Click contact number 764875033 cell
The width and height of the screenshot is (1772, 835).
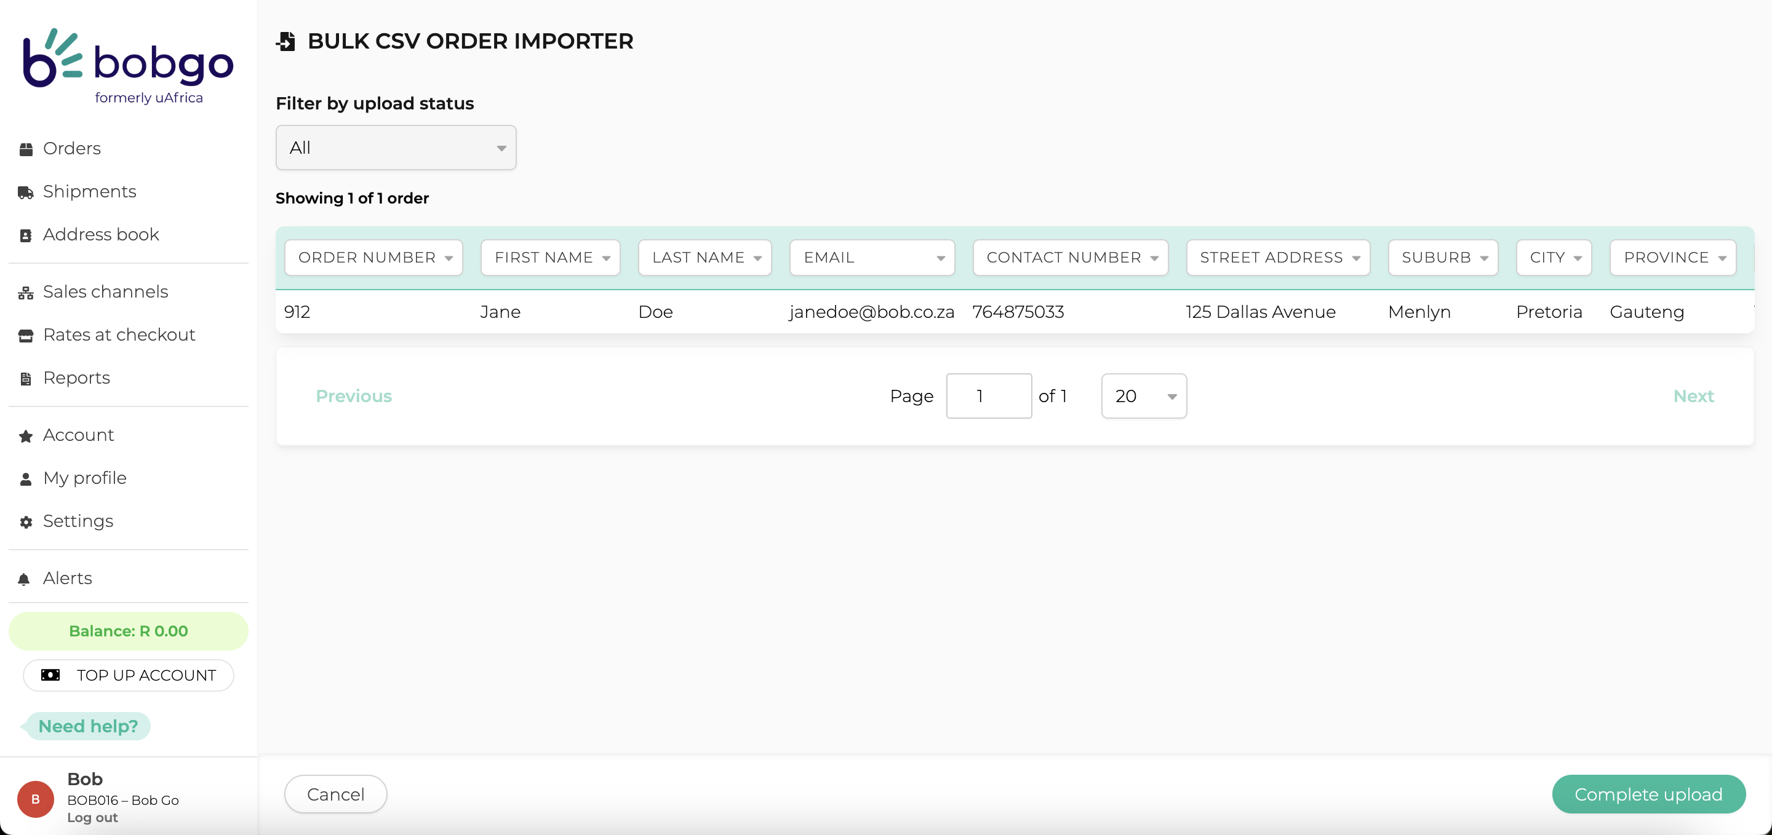coord(1018,312)
